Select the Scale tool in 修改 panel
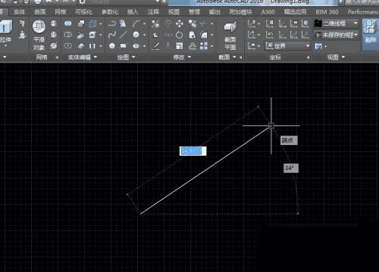379x272 pixels. (180, 46)
